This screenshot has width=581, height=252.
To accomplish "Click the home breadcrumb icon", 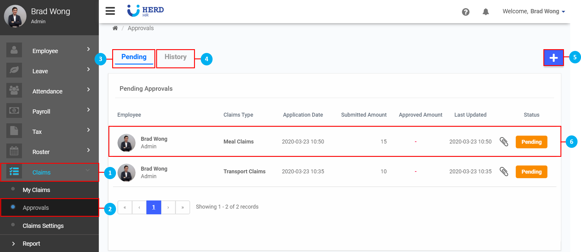I will click(115, 28).
